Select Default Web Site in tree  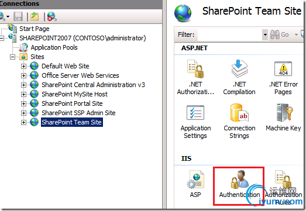coord(66,66)
